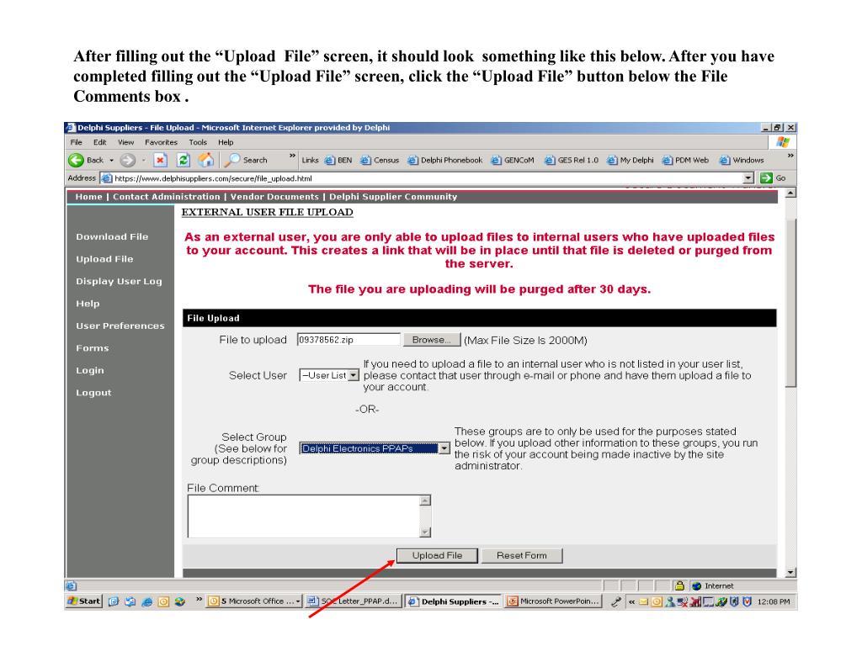Image resolution: width=862 pixels, height=646 pixels.
Task: Click the Vendor Documents navigation link
Action: point(274,197)
